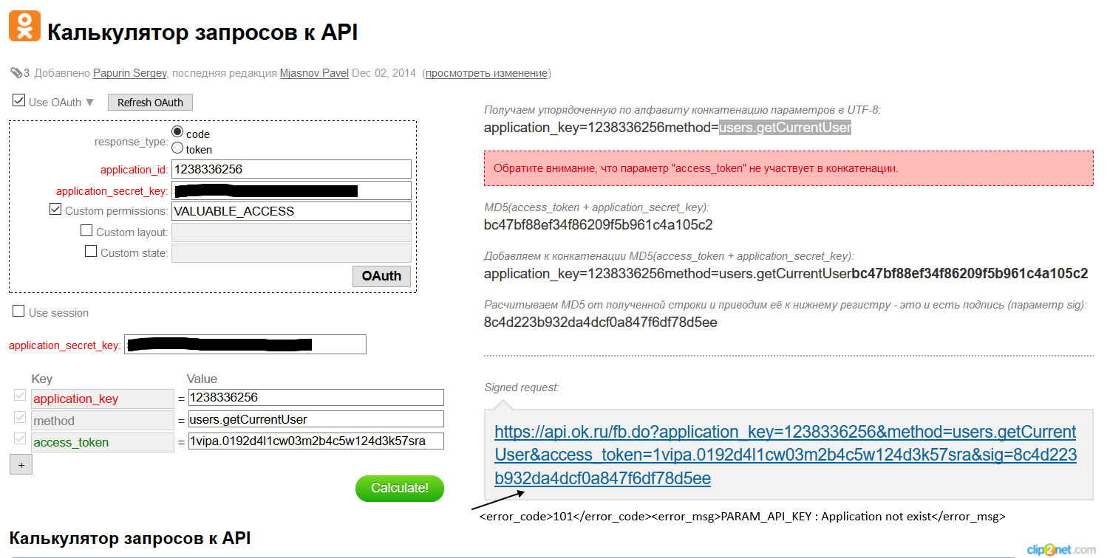Click the Custom layout input field
The width and height of the screenshot is (1107, 558).
[291, 232]
